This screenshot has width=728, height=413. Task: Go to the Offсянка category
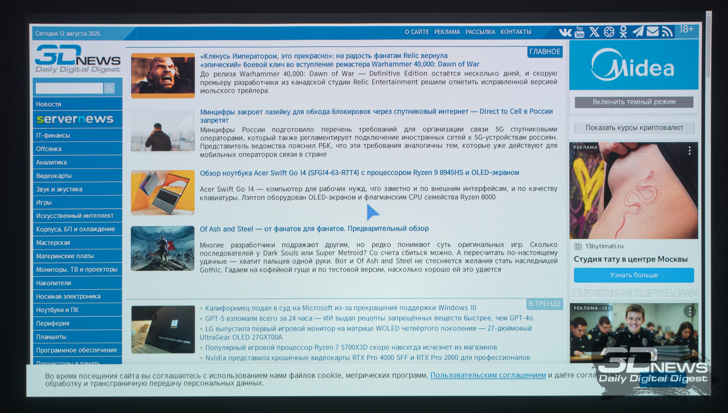[x=77, y=149]
